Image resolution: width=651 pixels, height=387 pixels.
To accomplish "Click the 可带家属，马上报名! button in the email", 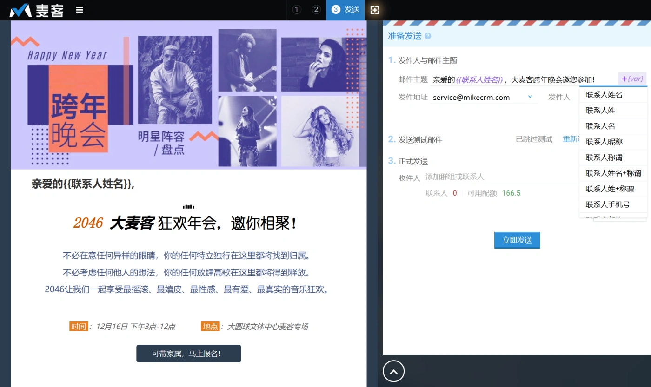I will tap(188, 354).
